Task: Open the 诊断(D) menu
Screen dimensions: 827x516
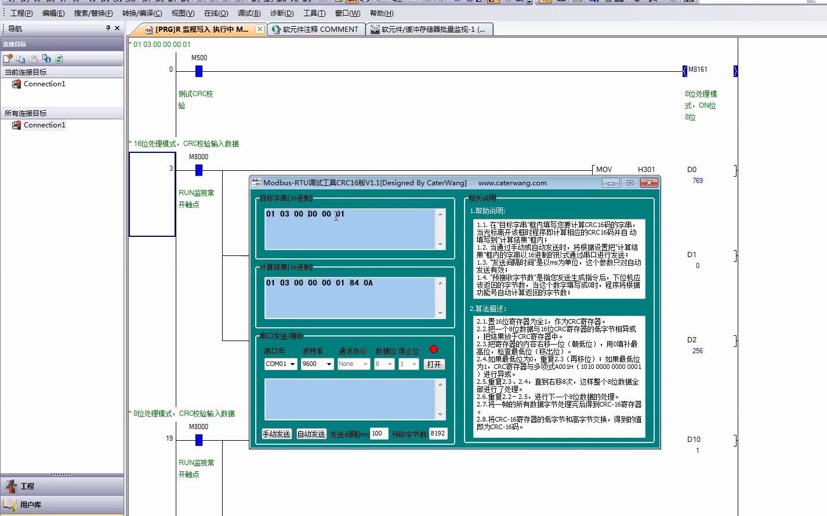Action: coord(282,13)
